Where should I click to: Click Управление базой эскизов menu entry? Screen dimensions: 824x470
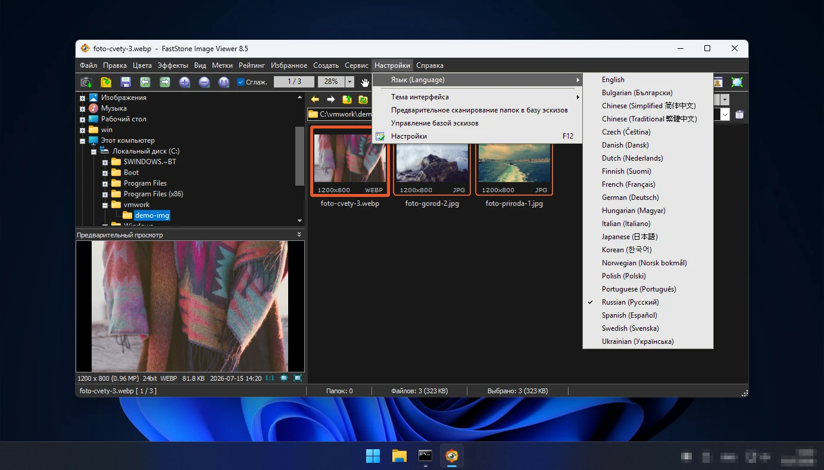477,123
